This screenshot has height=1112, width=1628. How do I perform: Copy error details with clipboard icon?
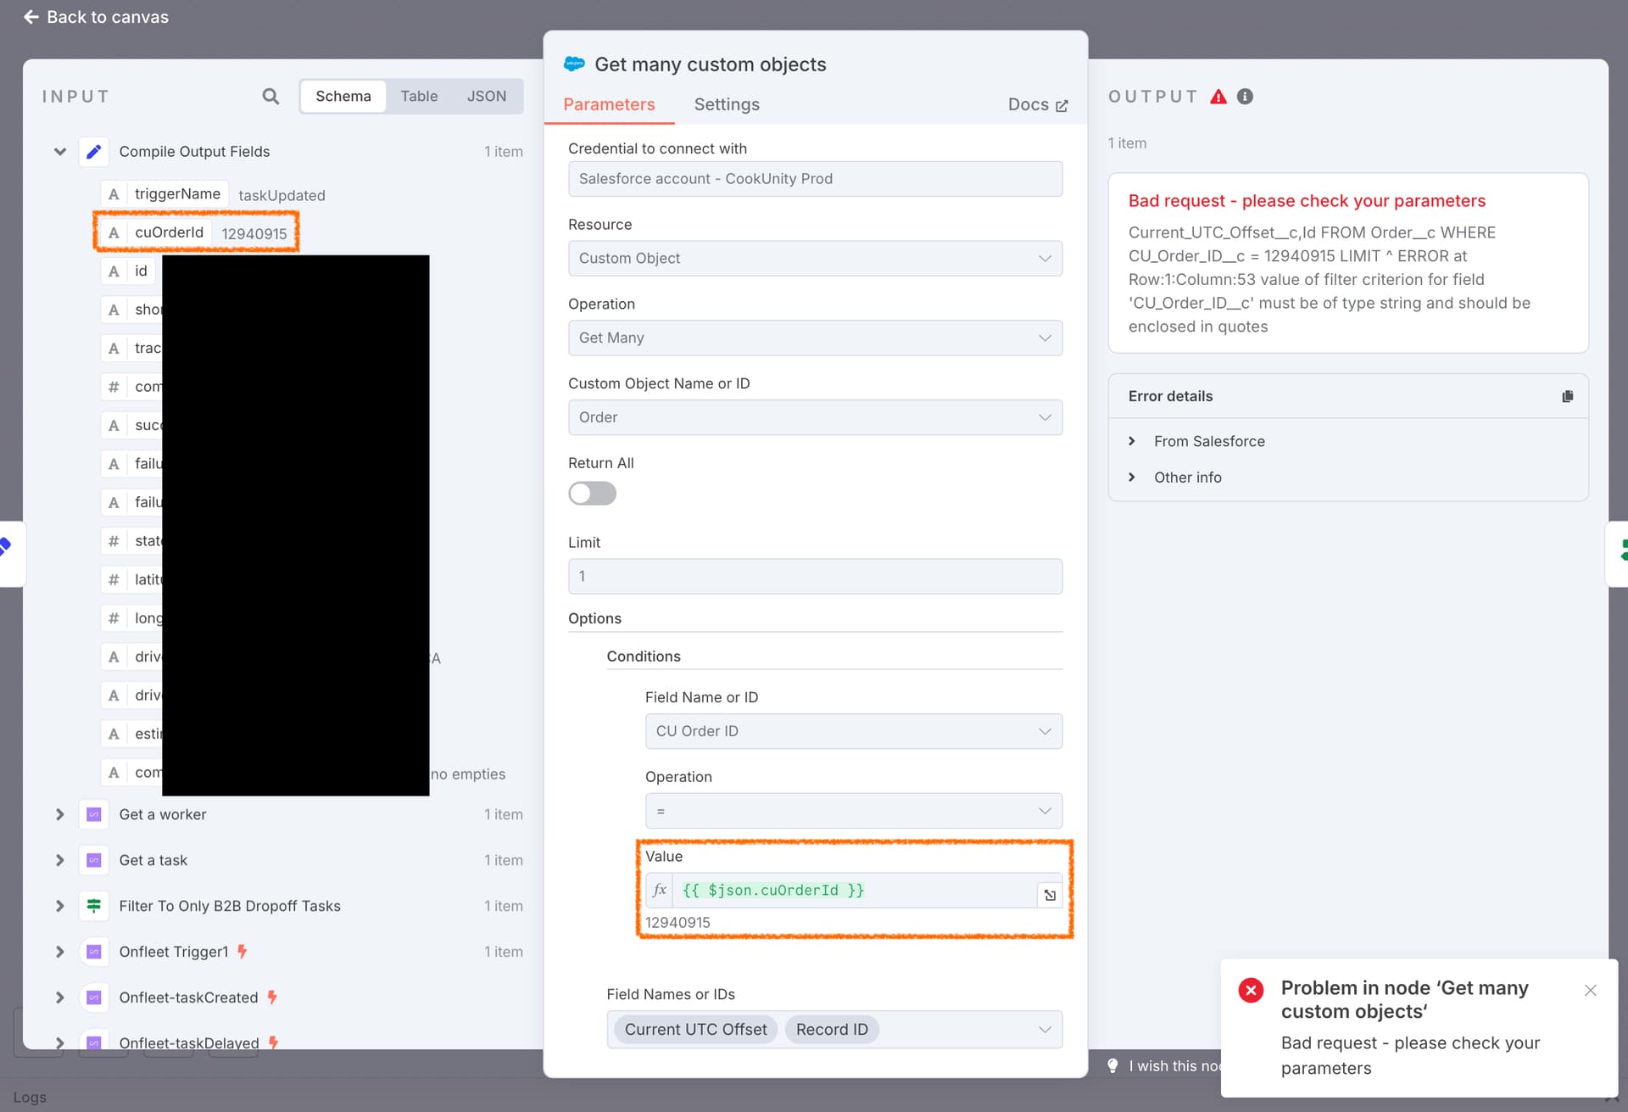click(1567, 396)
